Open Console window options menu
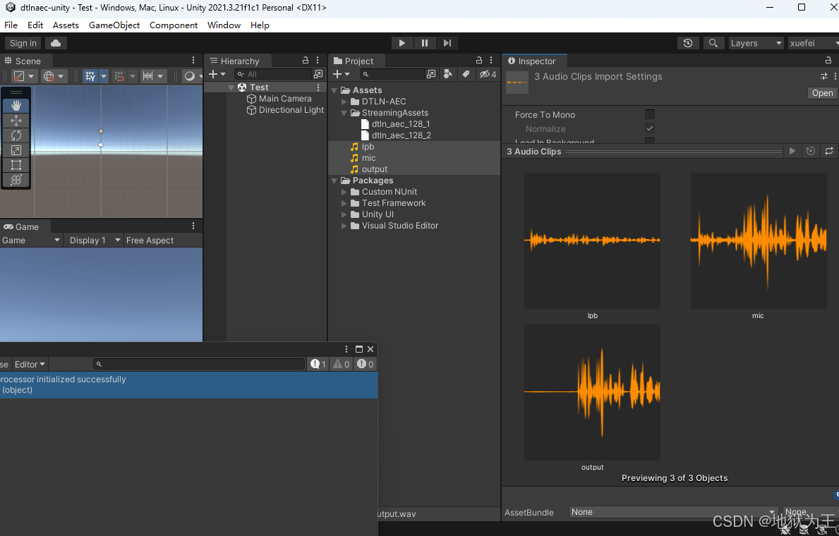The height and width of the screenshot is (536, 839). [x=346, y=349]
